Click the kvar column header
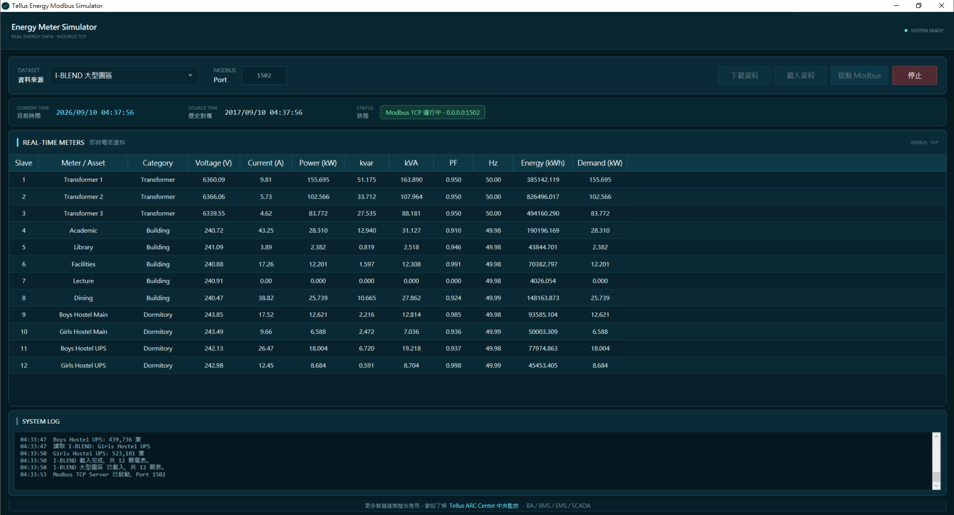This screenshot has height=515, width=954. click(367, 163)
